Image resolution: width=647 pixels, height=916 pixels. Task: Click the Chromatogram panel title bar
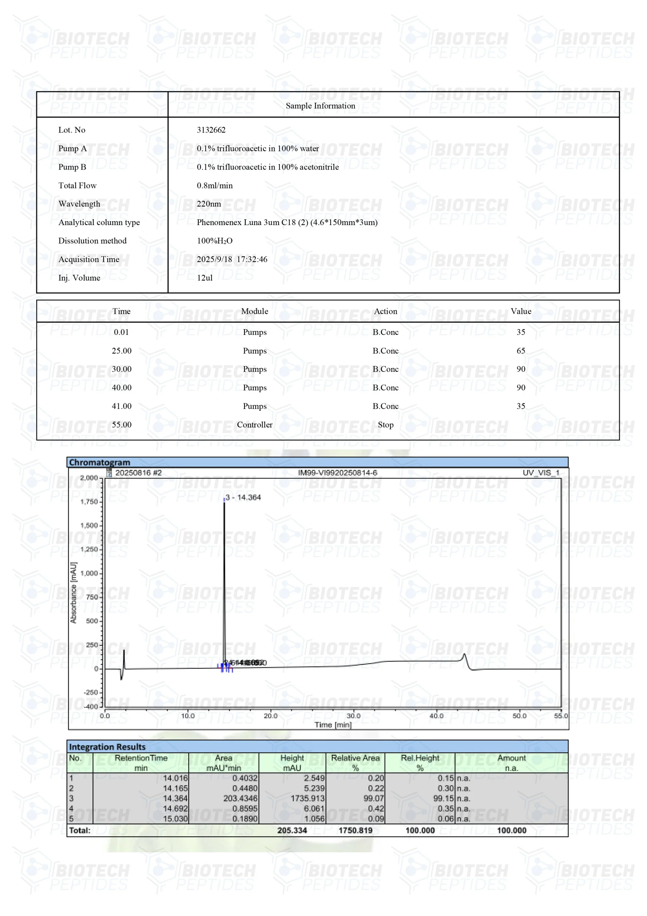pyautogui.click(x=317, y=462)
